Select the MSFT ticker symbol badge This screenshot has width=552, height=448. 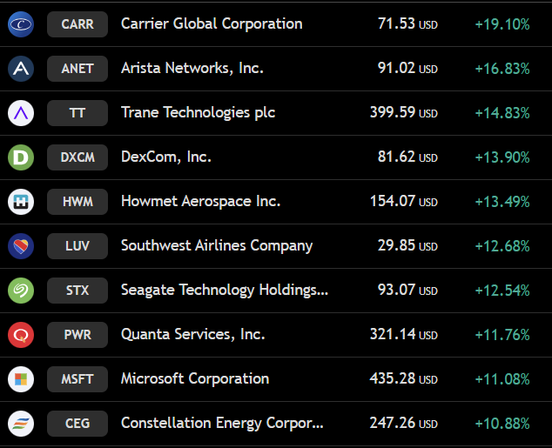point(77,379)
